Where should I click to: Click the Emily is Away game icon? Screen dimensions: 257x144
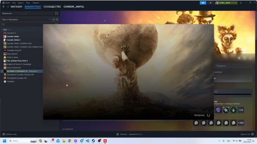pos(5,57)
